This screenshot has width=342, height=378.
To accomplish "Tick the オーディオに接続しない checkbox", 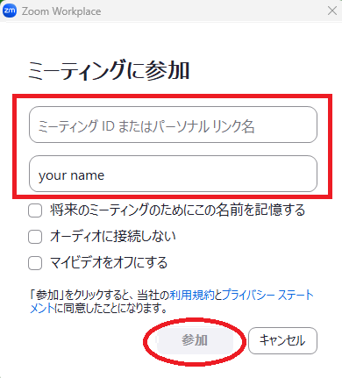I will coord(35,237).
